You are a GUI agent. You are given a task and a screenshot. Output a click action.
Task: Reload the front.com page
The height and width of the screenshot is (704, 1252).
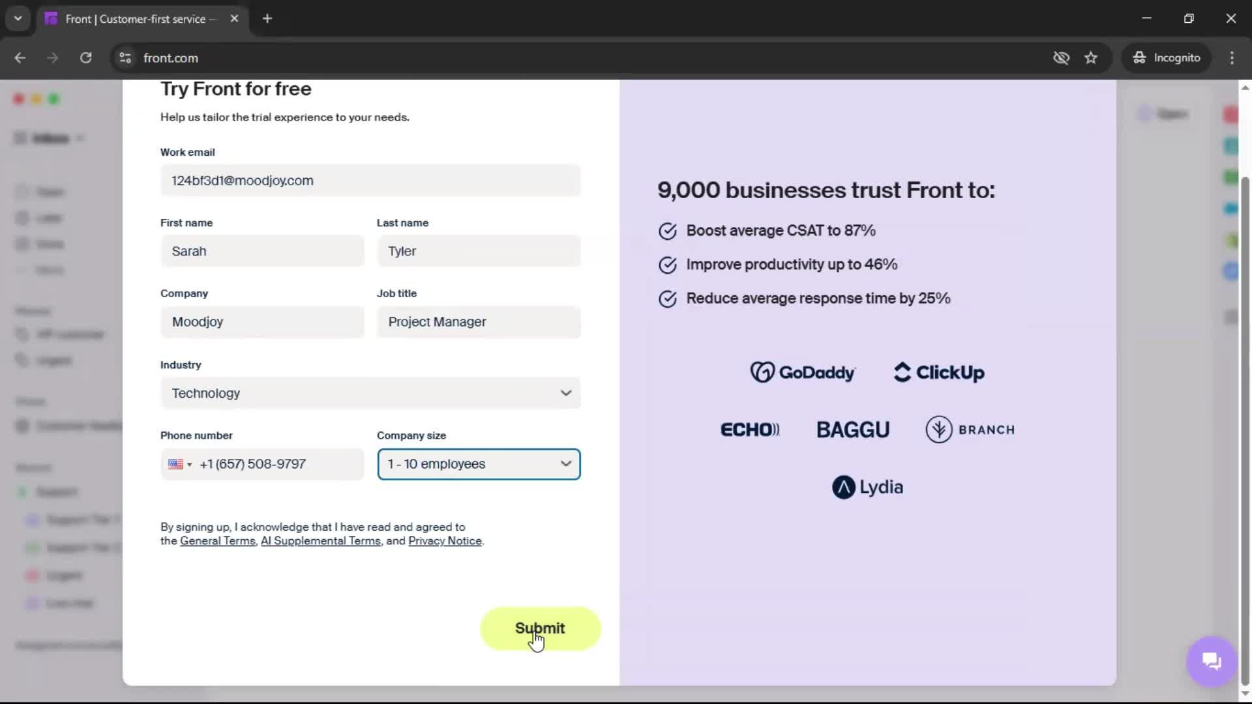coord(85,57)
